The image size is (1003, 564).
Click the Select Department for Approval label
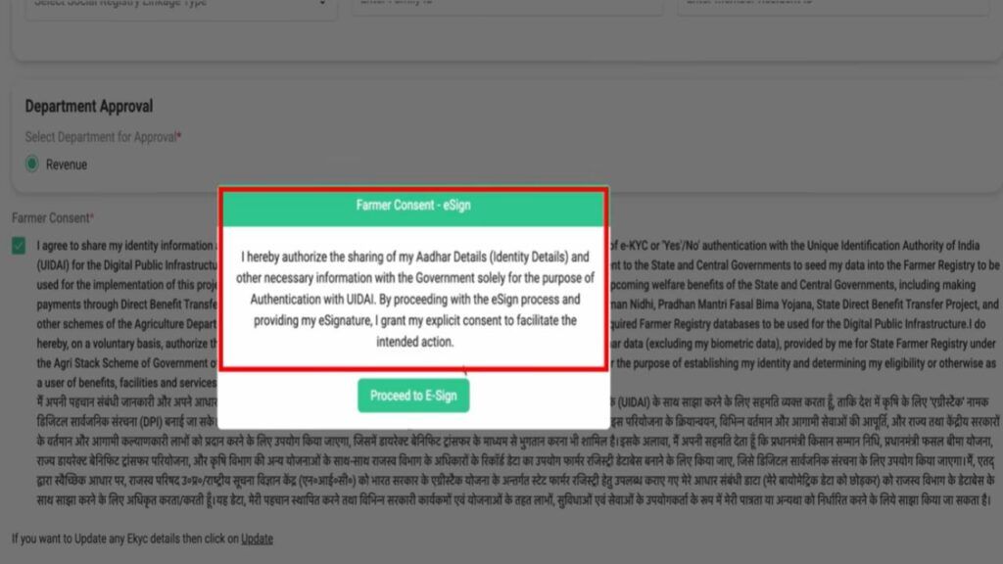pyautogui.click(x=101, y=137)
